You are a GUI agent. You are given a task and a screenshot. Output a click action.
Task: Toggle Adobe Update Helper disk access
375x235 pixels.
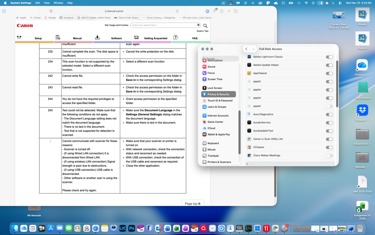[x=329, y=65]
